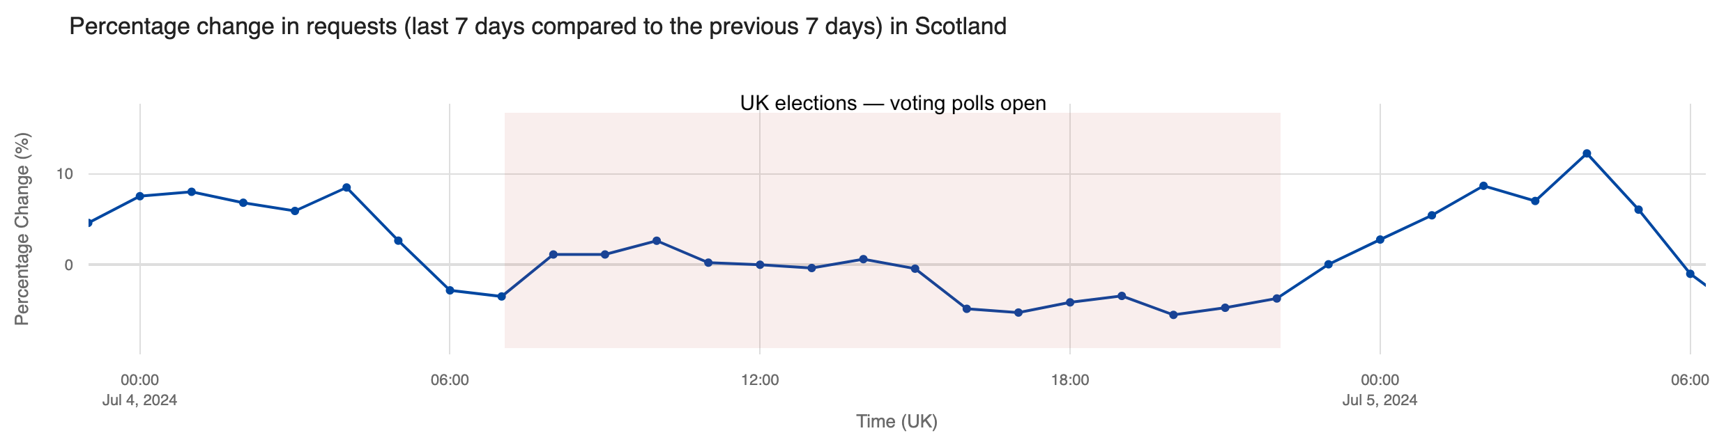Select the 10:00 data point inside shaded region
The image size is (1733, 440).
[657, 241]
